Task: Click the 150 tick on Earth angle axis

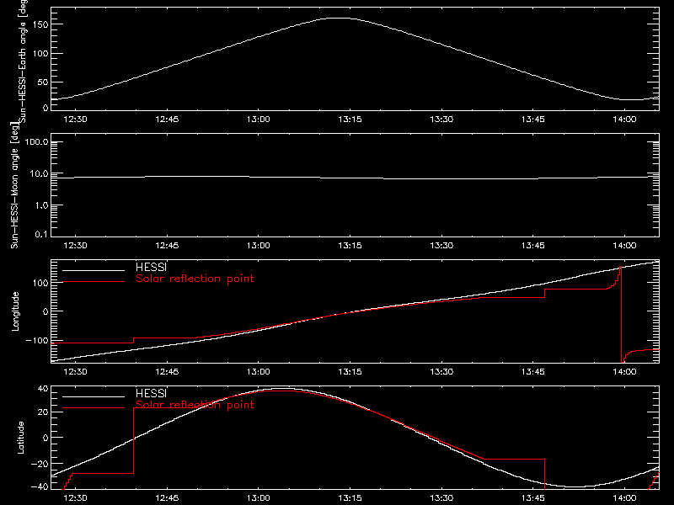Action: point(40,24)
